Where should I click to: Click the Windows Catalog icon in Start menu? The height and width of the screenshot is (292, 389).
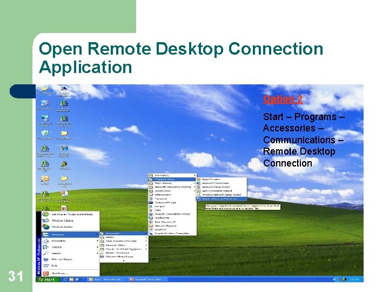pos(45,220)
